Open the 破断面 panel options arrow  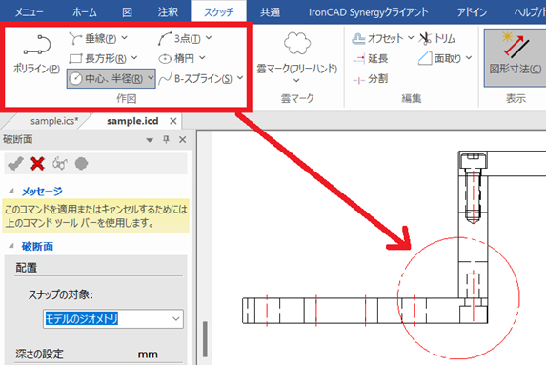[150, 140]
